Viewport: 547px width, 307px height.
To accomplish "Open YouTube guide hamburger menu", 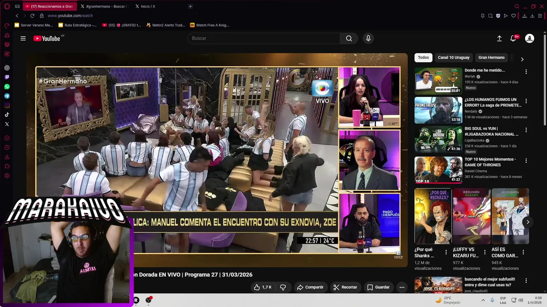I will [23, 38].
